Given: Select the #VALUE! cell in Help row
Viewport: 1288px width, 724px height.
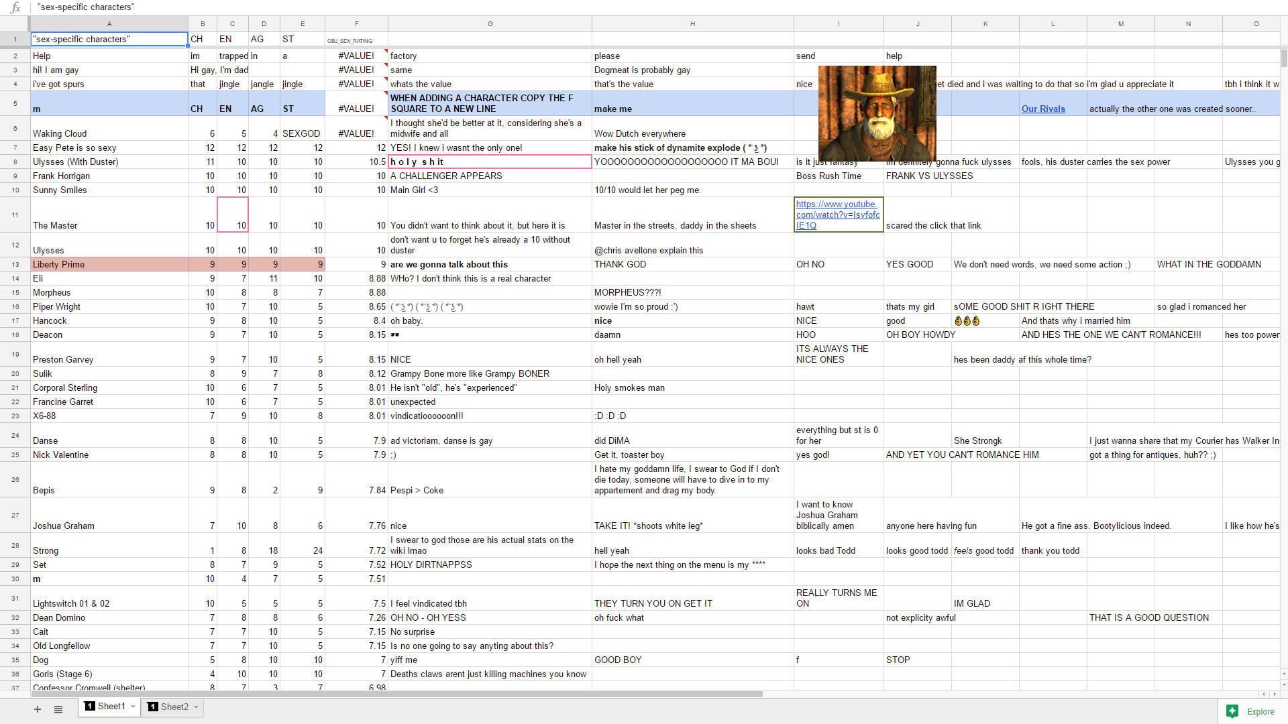Looking at the screenshot, I should [356, 56].
